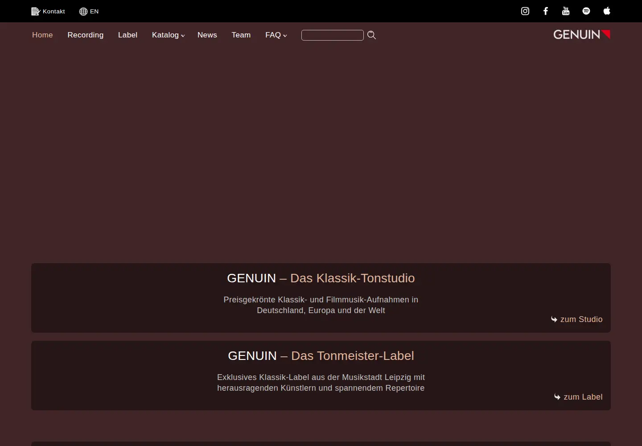
Task: Click the arrow icon beside zum Studio
Action: click(x=554, y=319)
